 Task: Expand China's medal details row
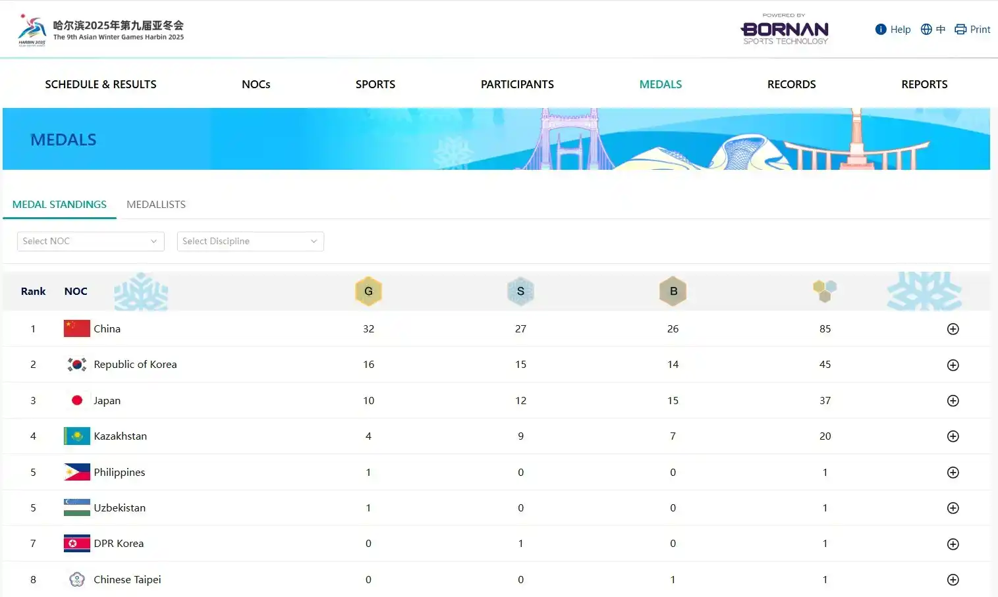(953, 329)
